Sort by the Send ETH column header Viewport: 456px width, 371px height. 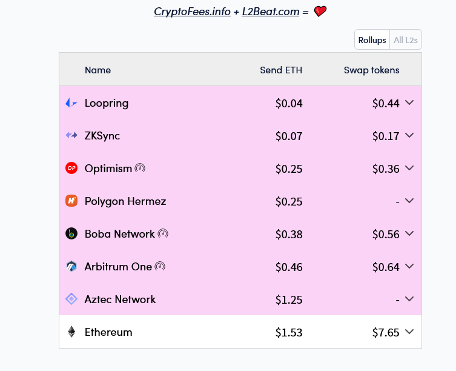281,70
